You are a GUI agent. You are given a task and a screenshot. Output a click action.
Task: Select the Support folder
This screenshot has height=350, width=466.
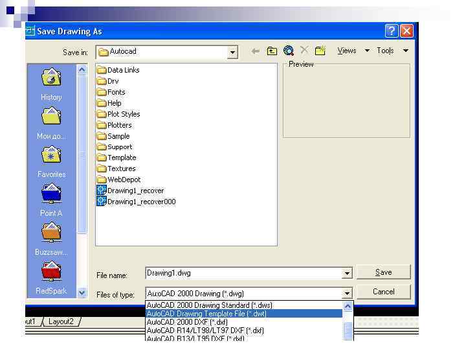(x=115, y=146)
